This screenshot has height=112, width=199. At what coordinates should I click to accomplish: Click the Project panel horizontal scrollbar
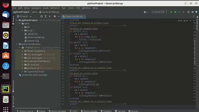point(32,108)
